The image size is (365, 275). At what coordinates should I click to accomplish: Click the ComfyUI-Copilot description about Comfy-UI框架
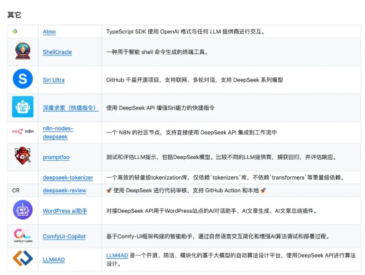point(218,236)
